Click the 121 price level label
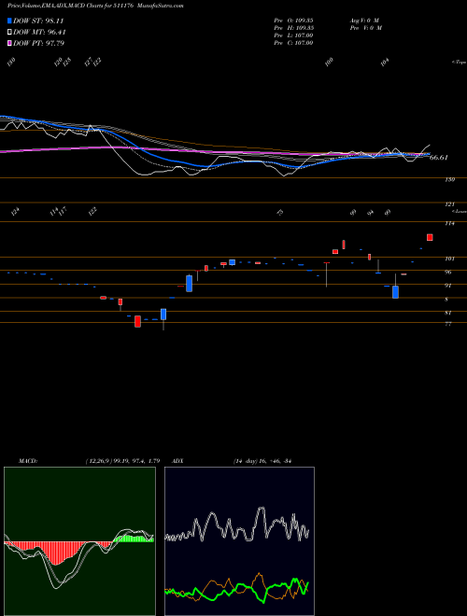Viewport: 467px width, 616px height. click(450, 204)
